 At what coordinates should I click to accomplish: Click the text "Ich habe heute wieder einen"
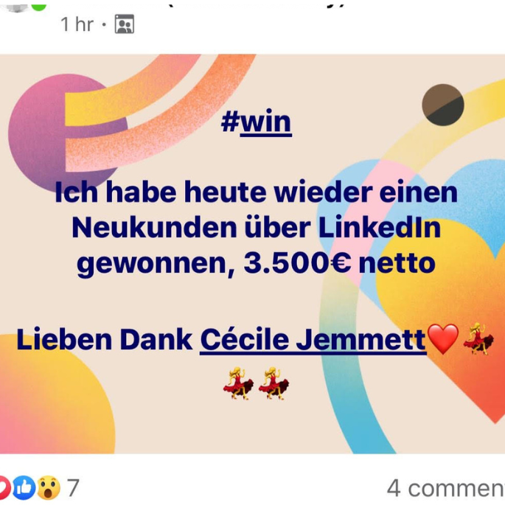257,192
